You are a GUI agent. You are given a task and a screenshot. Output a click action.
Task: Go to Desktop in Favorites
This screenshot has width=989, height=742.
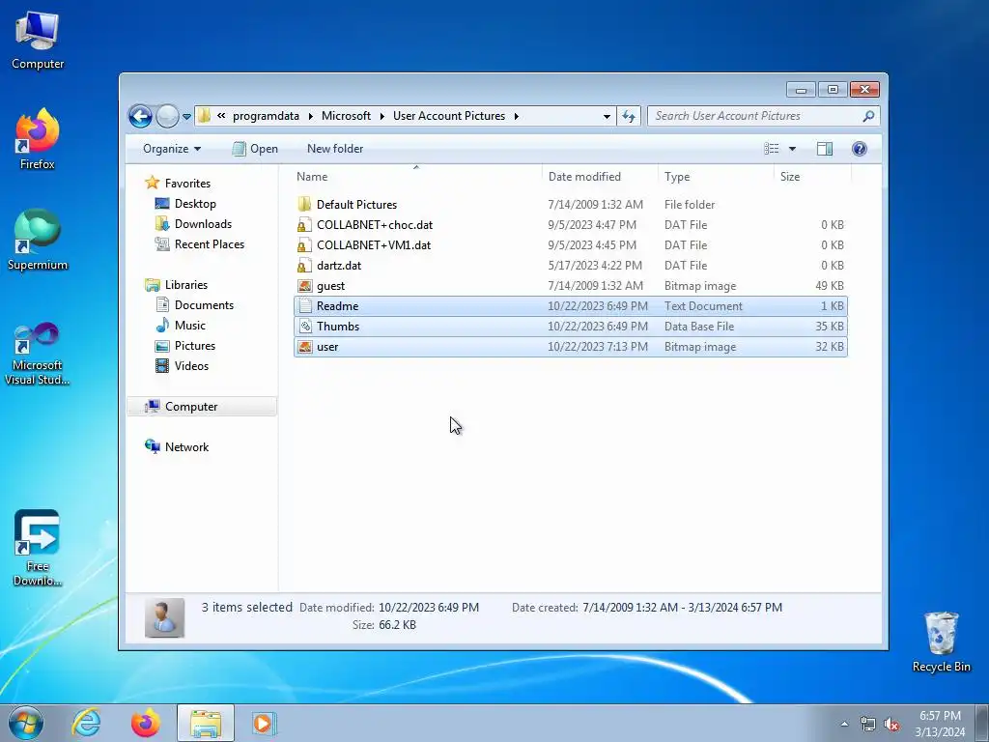point(195,204)
